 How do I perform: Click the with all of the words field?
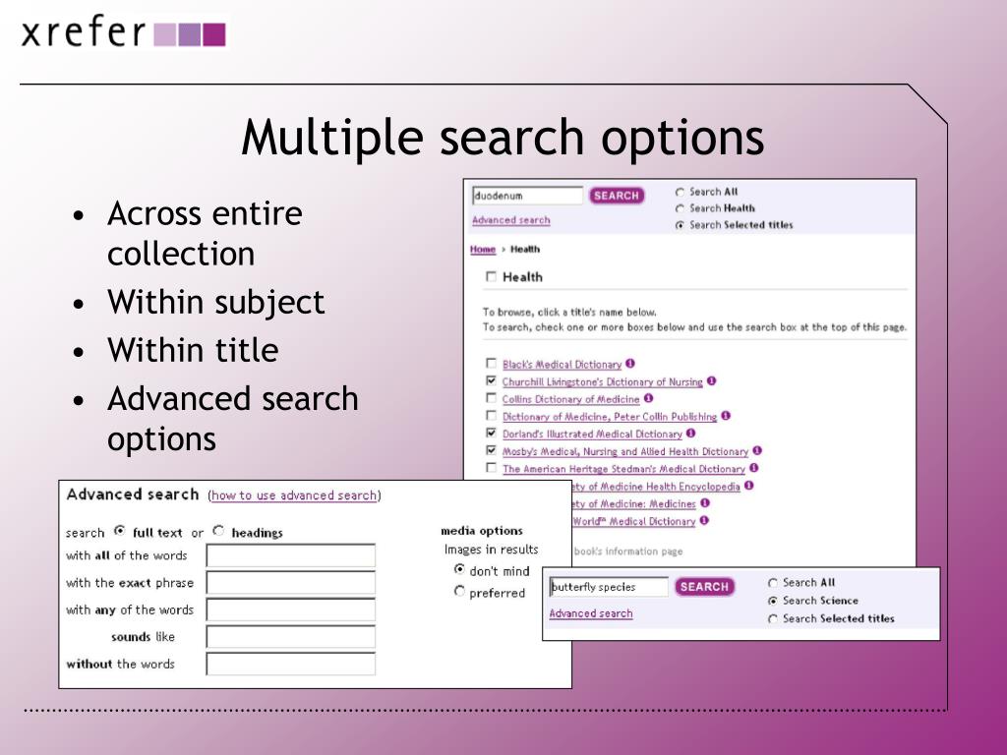coord(291,555)
